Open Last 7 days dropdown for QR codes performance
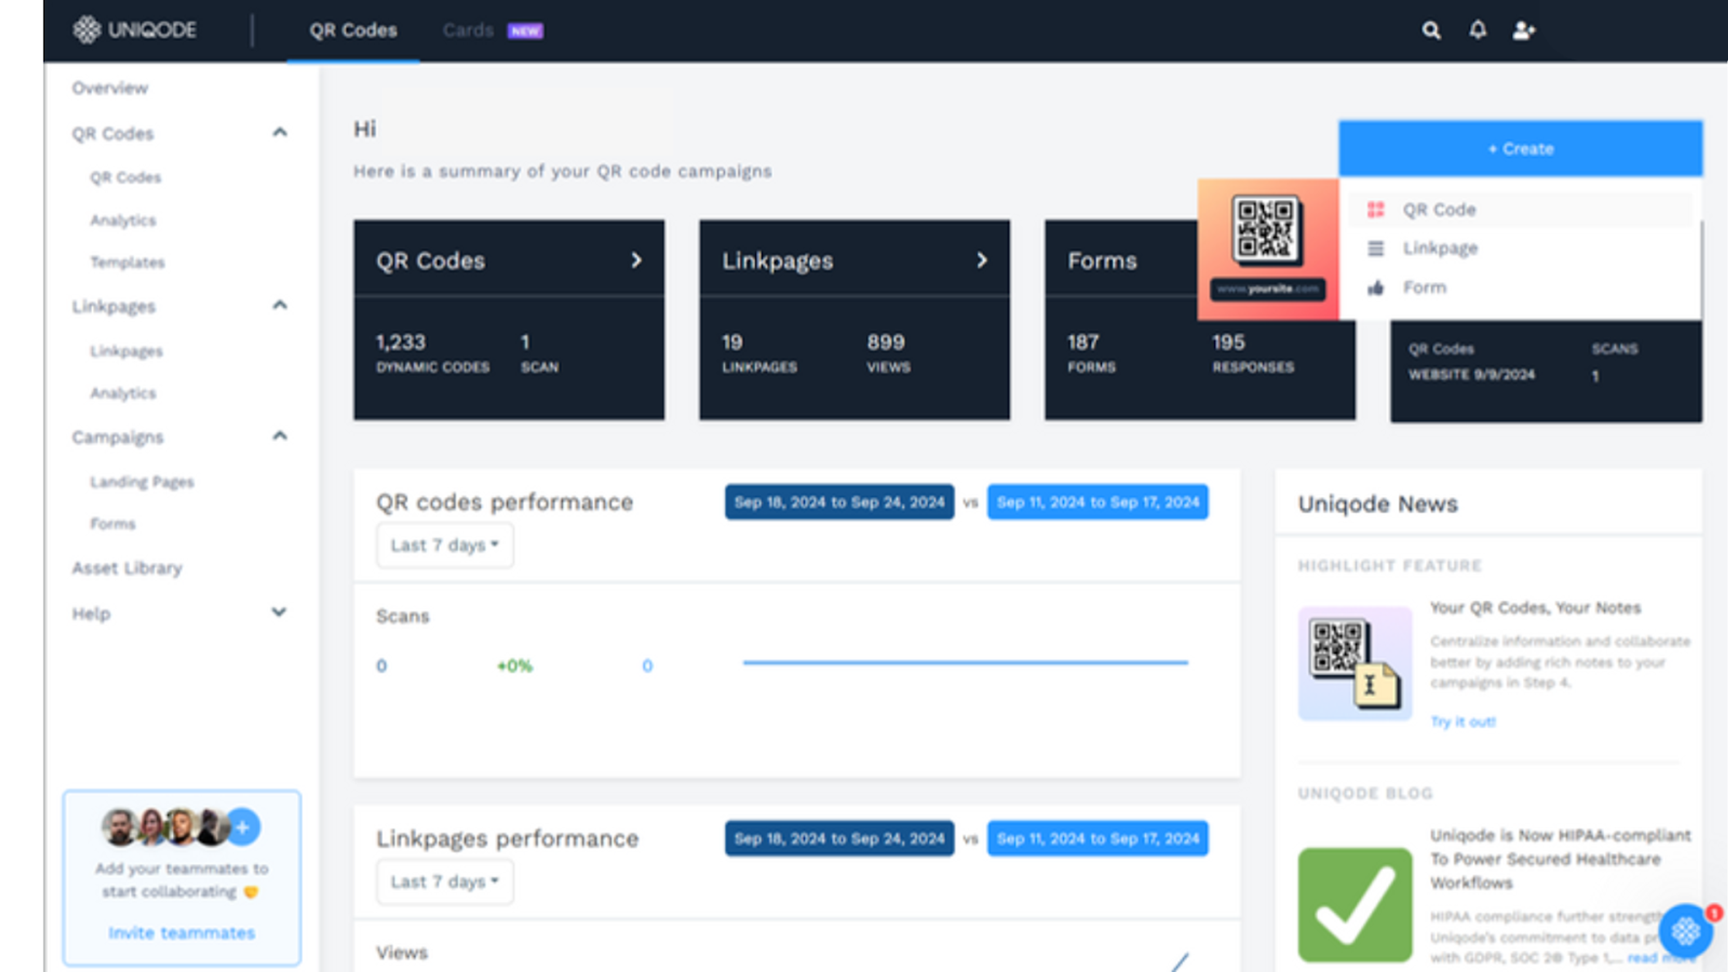Image resolution: width=1728 pixels, height=972 pixels. tap(445, 545)
